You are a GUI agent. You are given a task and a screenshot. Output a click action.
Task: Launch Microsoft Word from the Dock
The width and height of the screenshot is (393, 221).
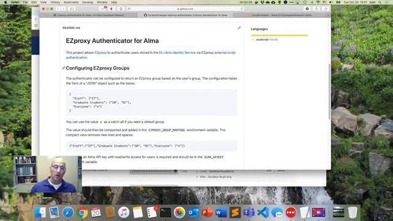[221, 213]
